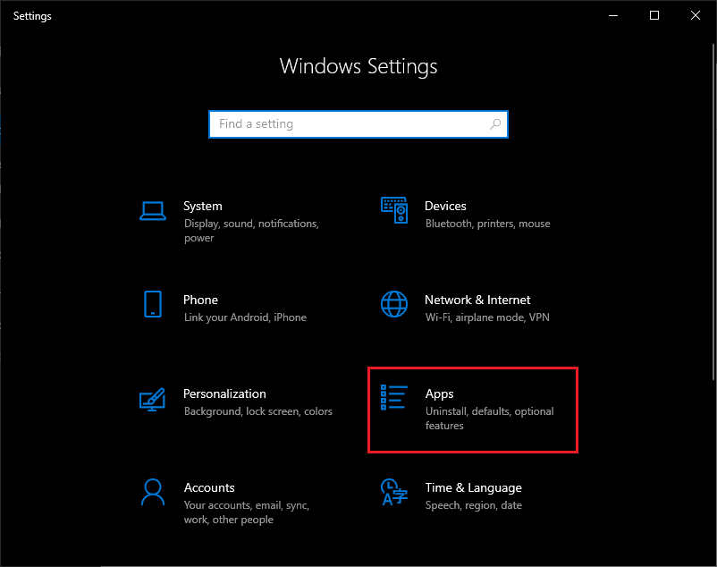Viewport: 717px width, 567px height.
Task: Maximize the Settings window
Action: (654, 15)
